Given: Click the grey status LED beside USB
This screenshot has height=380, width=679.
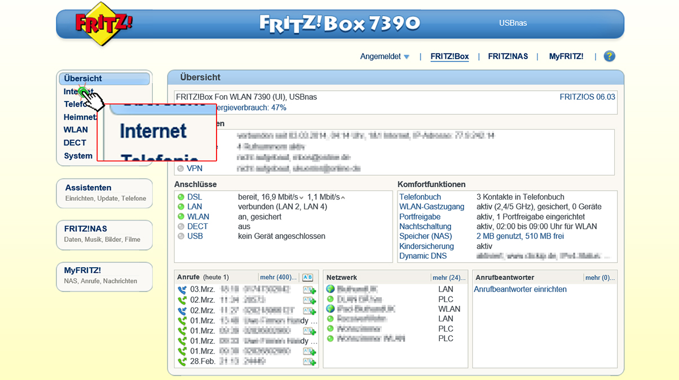Looking at the screenshot, I should (x=181, y=236).
